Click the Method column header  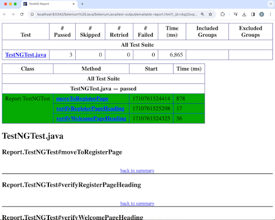pos(91,69)
